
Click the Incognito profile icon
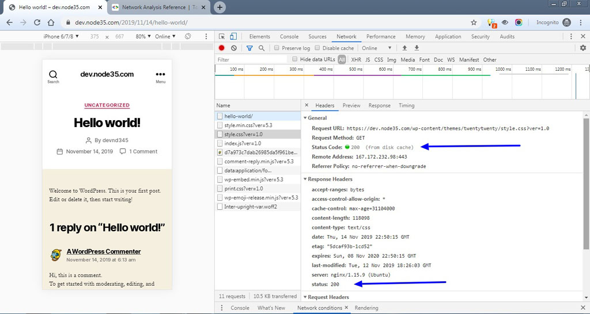567,22
